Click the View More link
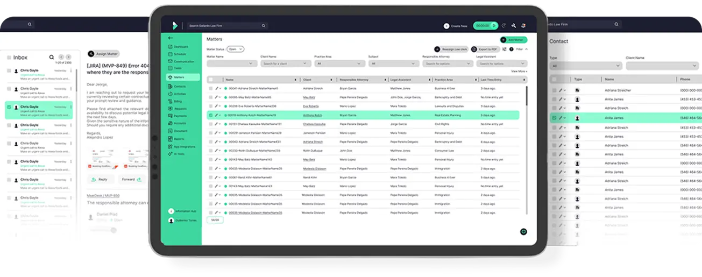 (519, 71)
